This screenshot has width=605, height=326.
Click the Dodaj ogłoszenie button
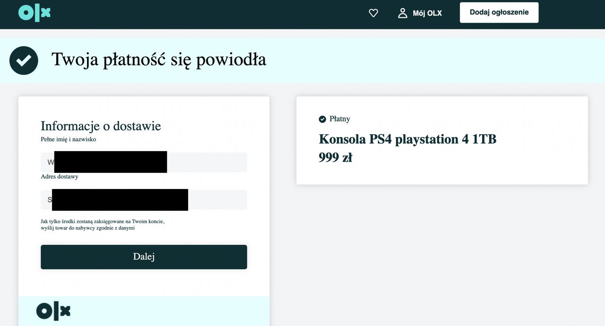tap(499, 12)
